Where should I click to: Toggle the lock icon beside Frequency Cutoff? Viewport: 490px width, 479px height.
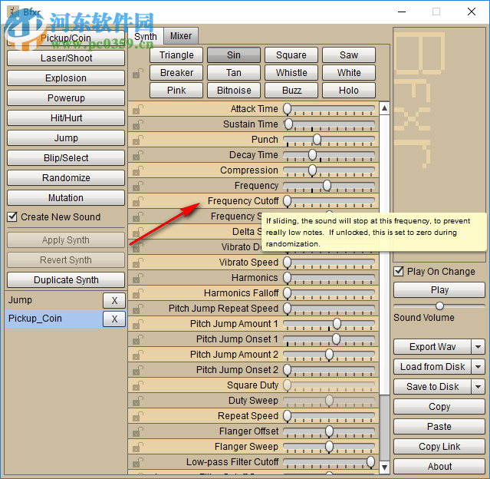pyautogui.click(x=138, y=201)
